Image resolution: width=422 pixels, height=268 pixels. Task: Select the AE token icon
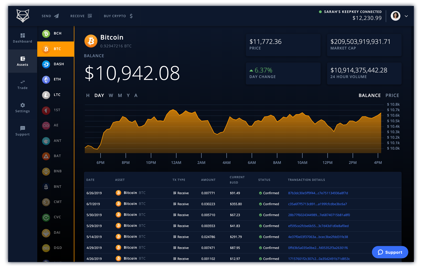tap(46, 126)
